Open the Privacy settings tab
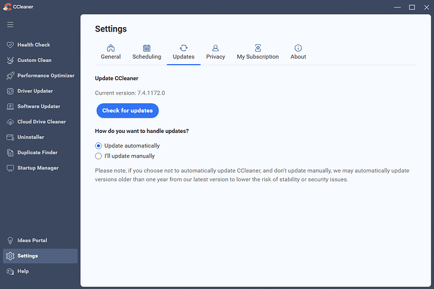The width and height of the screenshot is (434, 289). (215, 52)
